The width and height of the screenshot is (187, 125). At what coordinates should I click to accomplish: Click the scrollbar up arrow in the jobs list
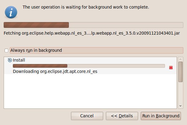pyautogui.click(x=181, y=59)
